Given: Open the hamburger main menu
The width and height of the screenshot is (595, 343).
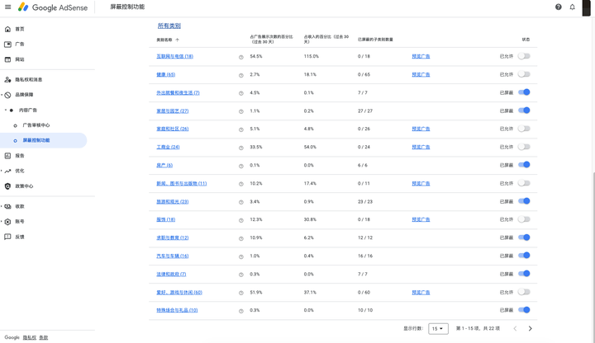Looking at the screenshot, I should pyautogui.click(x=8, y=7).
